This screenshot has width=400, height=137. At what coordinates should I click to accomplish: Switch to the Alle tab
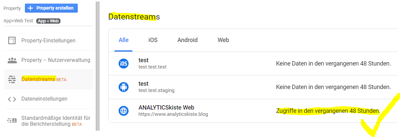(x=124, y=40)
